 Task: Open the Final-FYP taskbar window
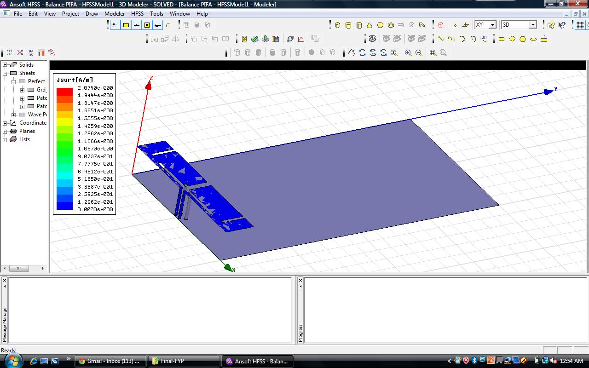click(x=184, y=361)
